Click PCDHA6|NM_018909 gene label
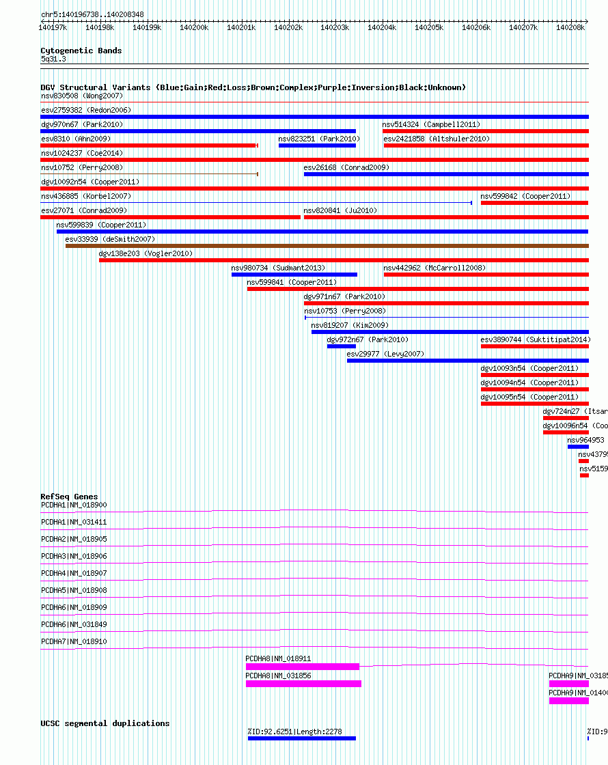 pyautogui.click(x=74, y=608)
